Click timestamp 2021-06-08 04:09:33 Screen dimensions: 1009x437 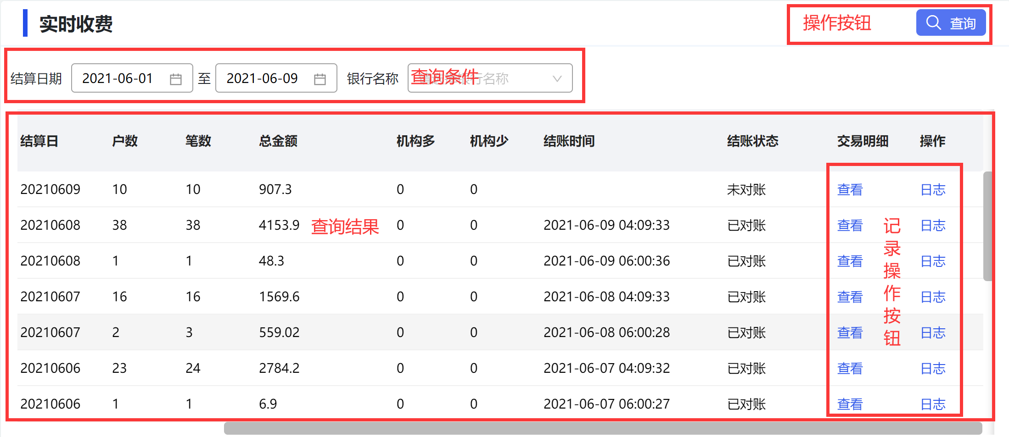click(606, 297)
